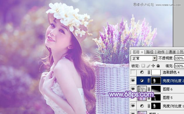Image resolution: width=184 pixels, height=114 pixels.
Task: Click the 不透明度 opacity value field
Action: (x=179, y=58)
